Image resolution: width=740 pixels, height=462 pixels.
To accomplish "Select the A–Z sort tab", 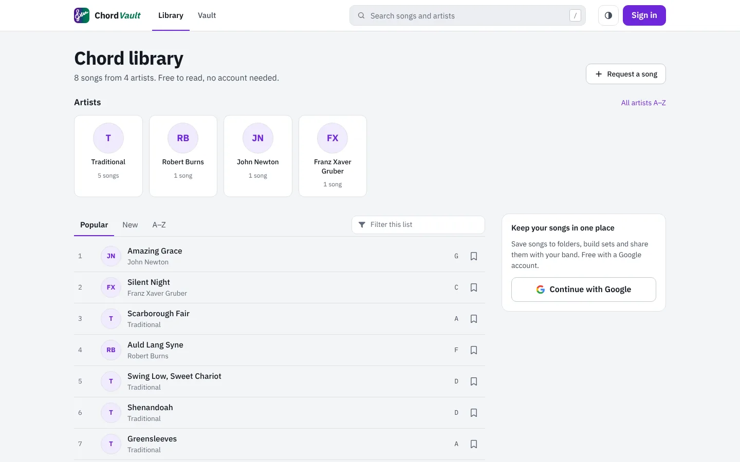I will tap(159, 225).
